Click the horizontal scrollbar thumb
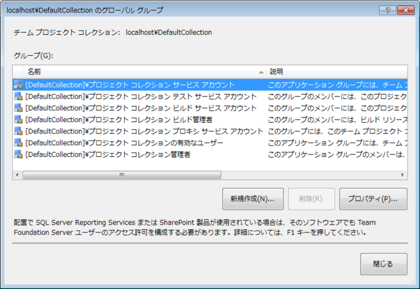Screen dimensions: 420x289 (122, 175)
